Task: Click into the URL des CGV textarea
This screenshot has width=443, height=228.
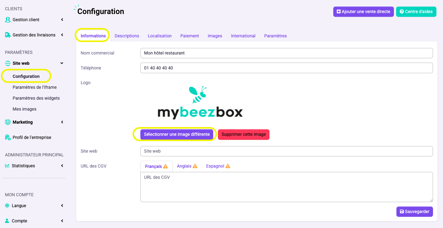Action: point(287,187)
